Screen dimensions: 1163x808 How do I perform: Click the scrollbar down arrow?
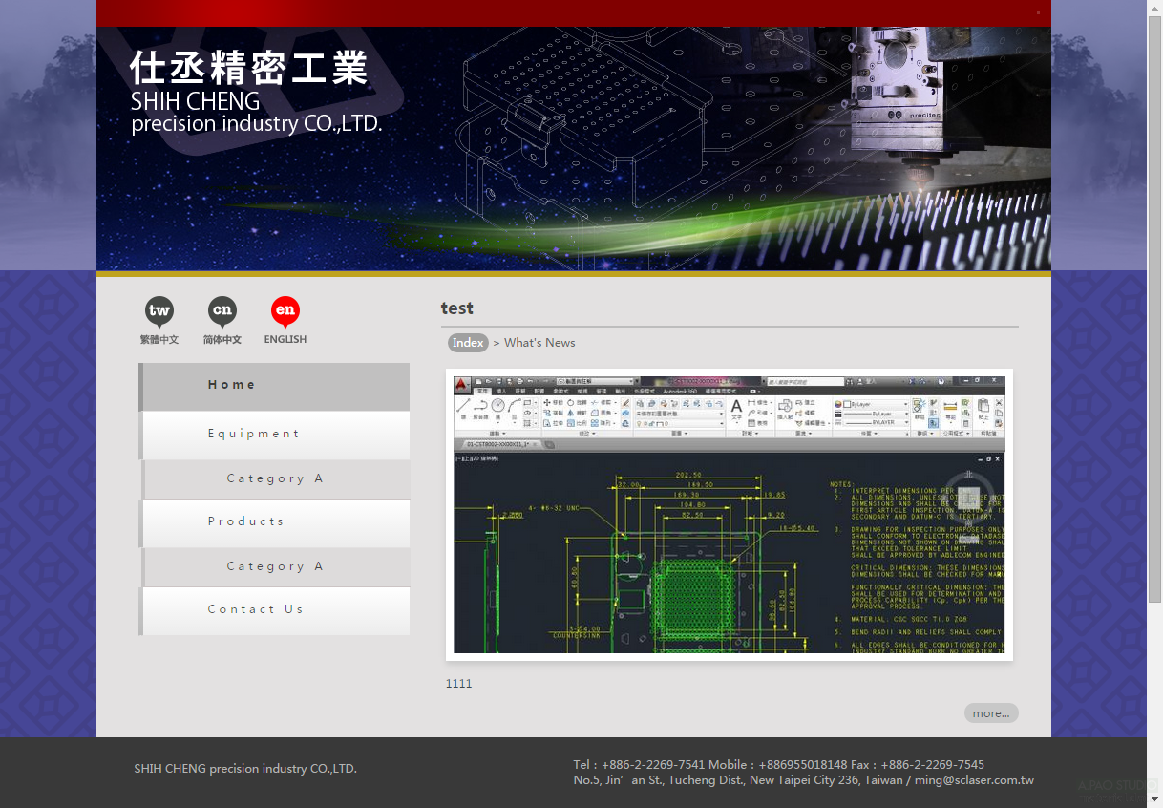[1154, 800]
